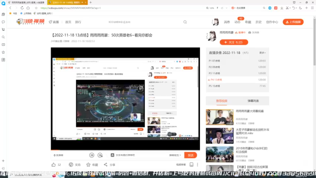Open 排行 in the site navigation
This screenshot has width=316, height=178.
coord(78,22)
